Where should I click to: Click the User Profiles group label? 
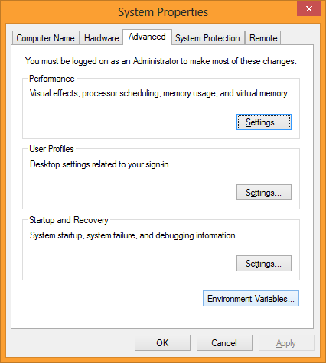click(51, 149)
